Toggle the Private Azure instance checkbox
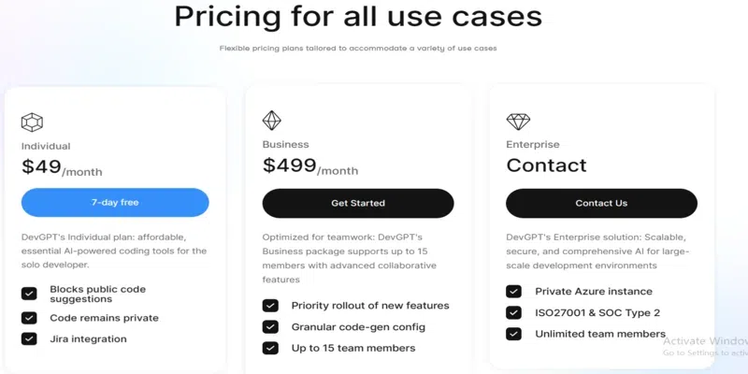Viewport: 748px width, 374px height. (x=514, y=292)
